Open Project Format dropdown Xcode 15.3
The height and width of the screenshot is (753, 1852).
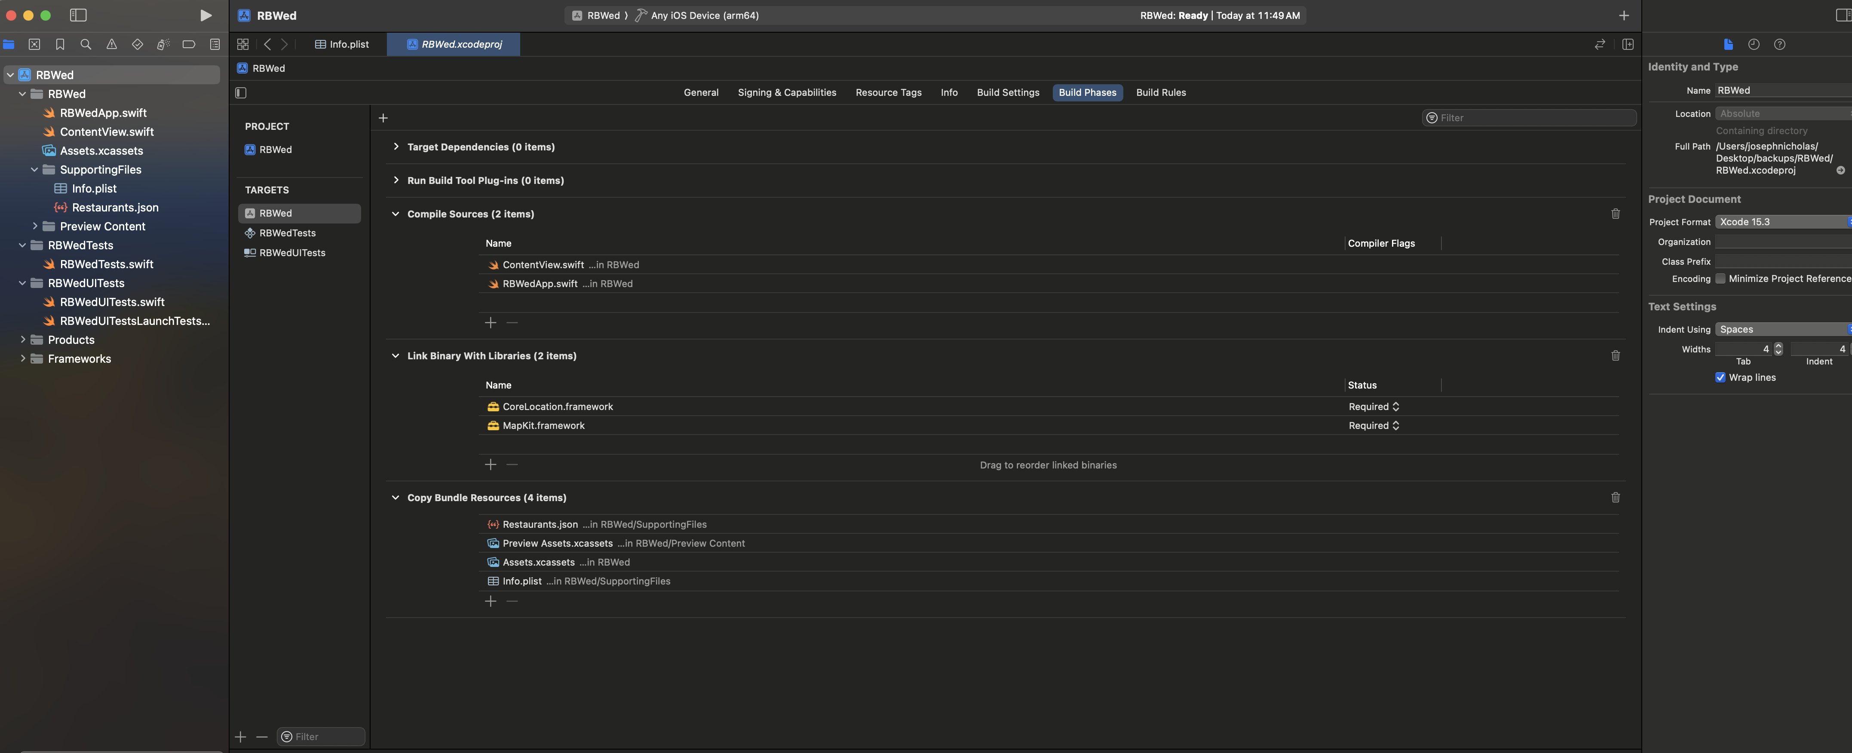[x=1783, y=222]
